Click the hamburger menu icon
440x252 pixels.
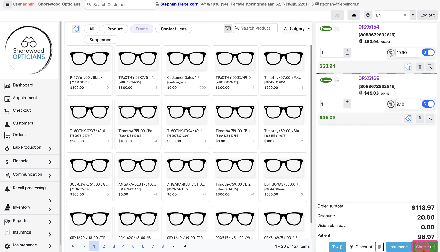(7, 4)
